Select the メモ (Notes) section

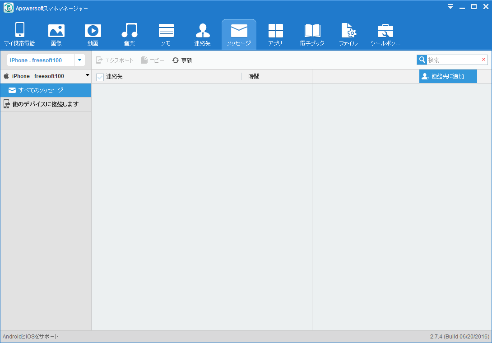pos(166,34)
